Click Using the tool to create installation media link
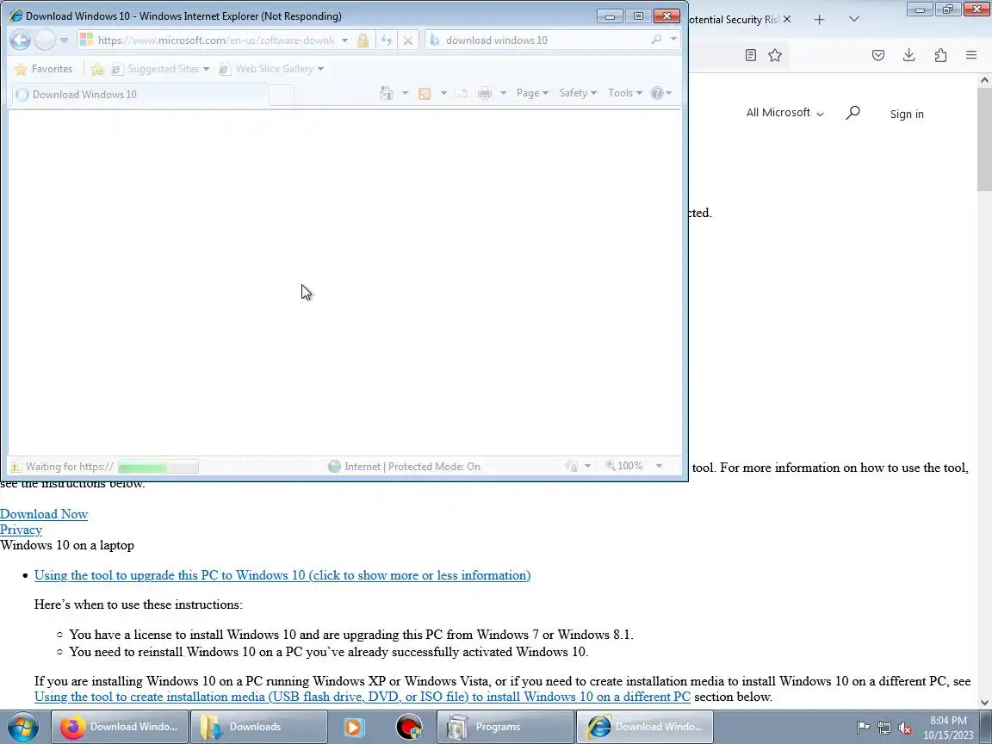 [362, 697]
